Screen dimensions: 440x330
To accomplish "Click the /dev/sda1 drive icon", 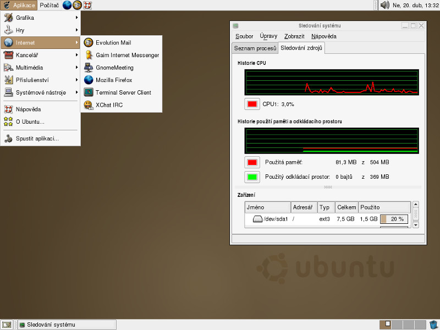I will coord(257,219).
